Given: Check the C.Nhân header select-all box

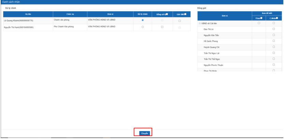Looking at the screenshot, I should tap(277, 18).
